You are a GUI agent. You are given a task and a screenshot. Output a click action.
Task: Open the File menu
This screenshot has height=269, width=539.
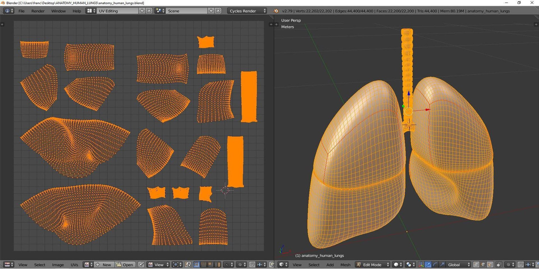[x=21, y=11]
